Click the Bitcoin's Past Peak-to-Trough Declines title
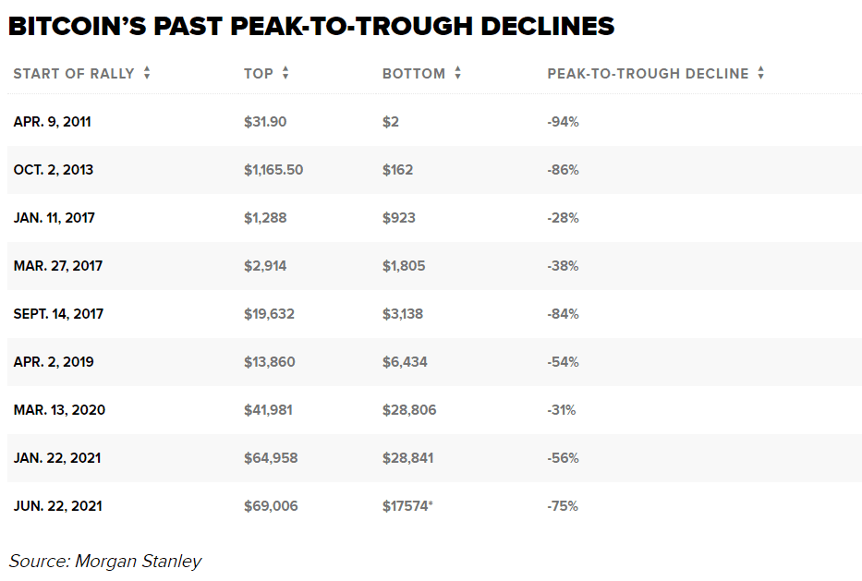The height and width of the screenshot is (581, 862). coord(311,25)
